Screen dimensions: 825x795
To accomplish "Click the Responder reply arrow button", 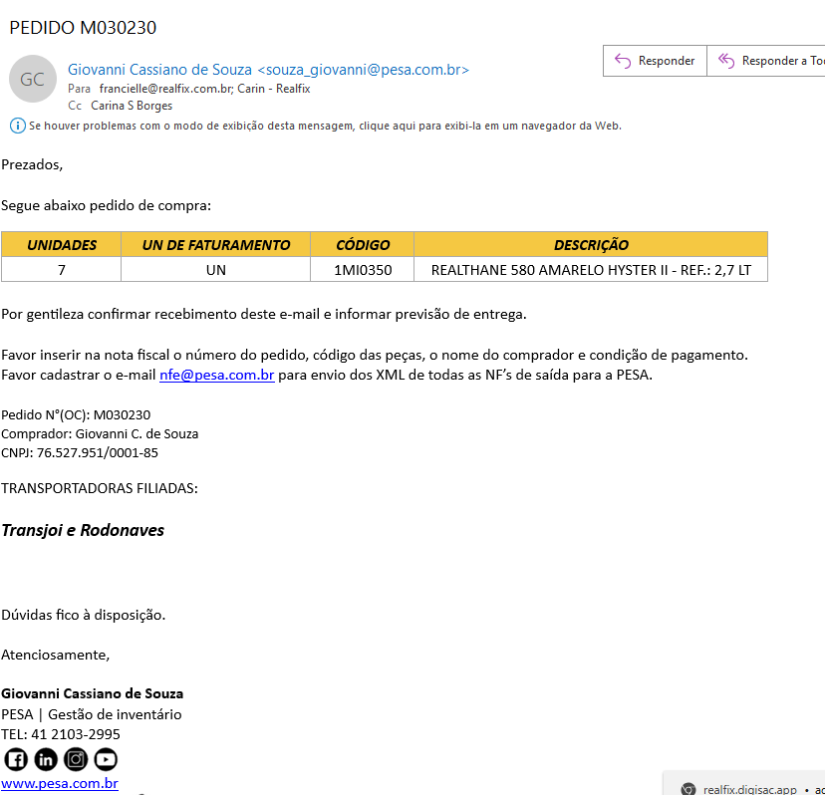I will (x=655, y=61).
